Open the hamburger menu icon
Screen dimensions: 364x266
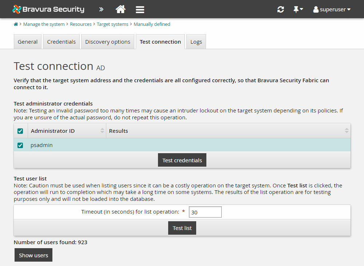(140, 9)
